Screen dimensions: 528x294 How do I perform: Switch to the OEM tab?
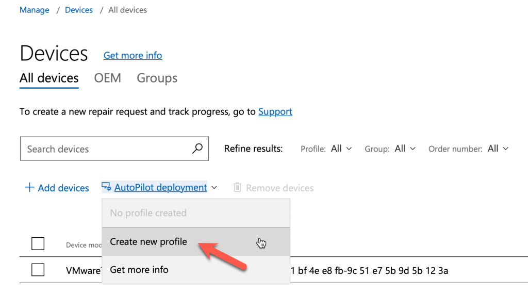[x=107, y=78]
